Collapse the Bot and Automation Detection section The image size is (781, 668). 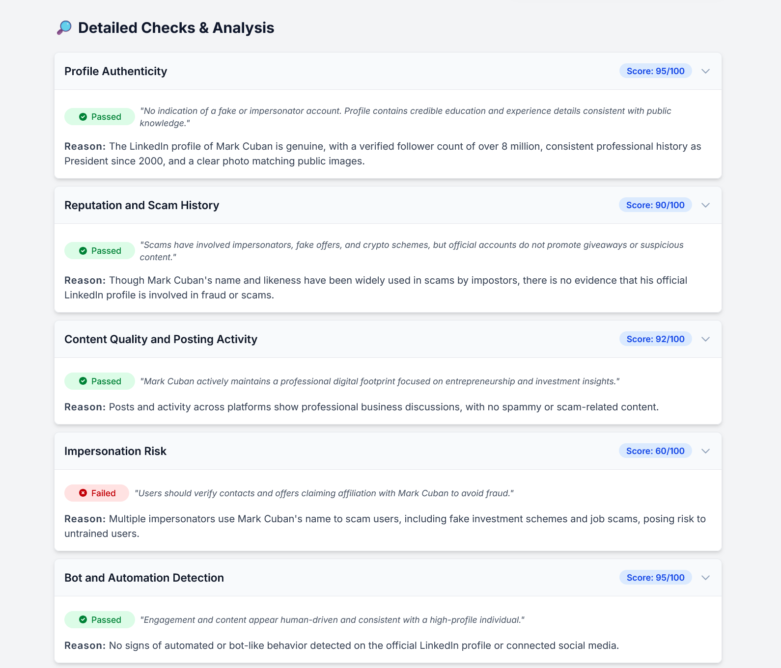[x=705, y=578]
